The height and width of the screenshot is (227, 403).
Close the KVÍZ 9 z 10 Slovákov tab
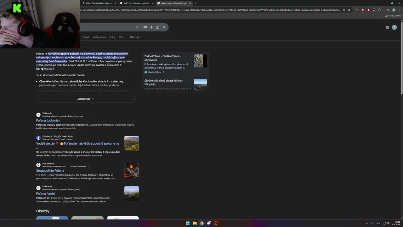[153, 3]
